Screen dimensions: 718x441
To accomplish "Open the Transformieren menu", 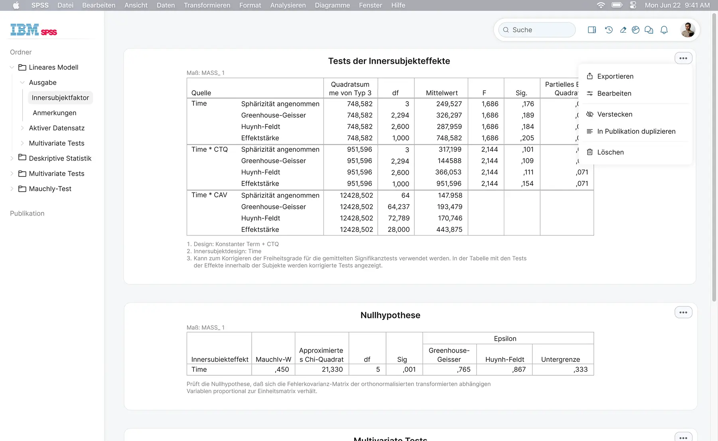I will point(207,5).
